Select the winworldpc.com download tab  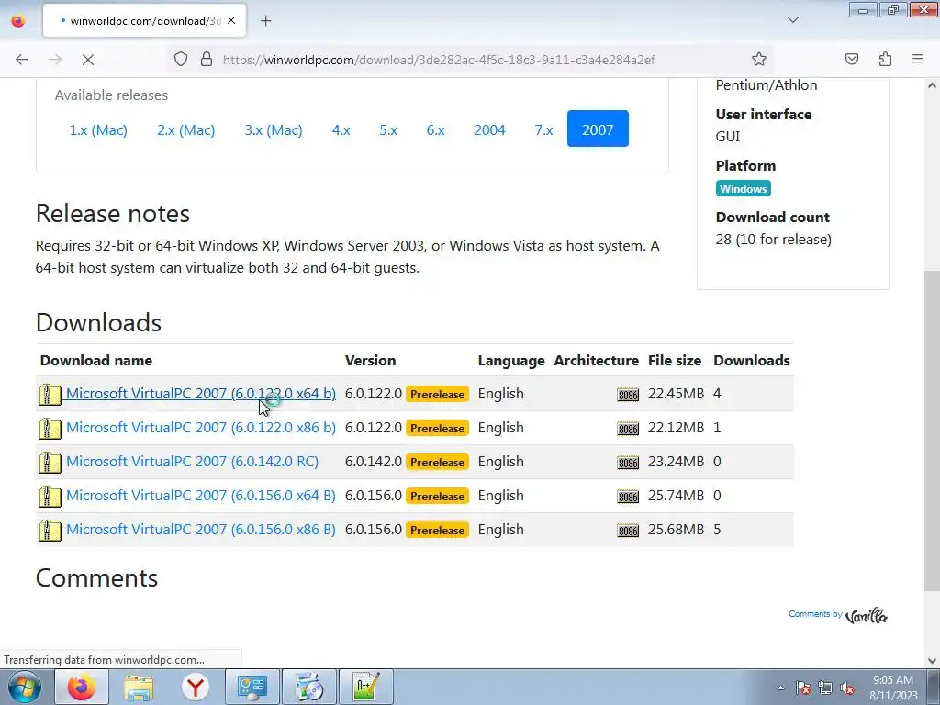point(144,21)
